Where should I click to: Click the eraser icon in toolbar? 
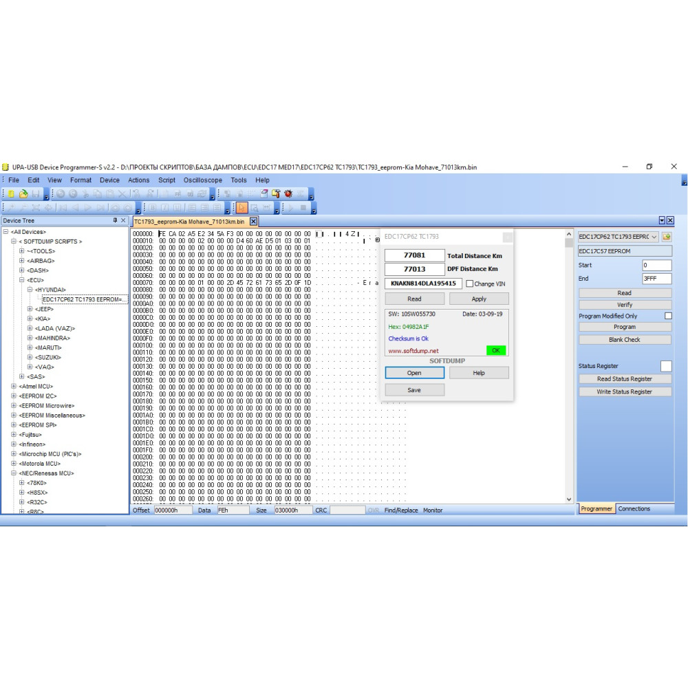click(264, 193)
